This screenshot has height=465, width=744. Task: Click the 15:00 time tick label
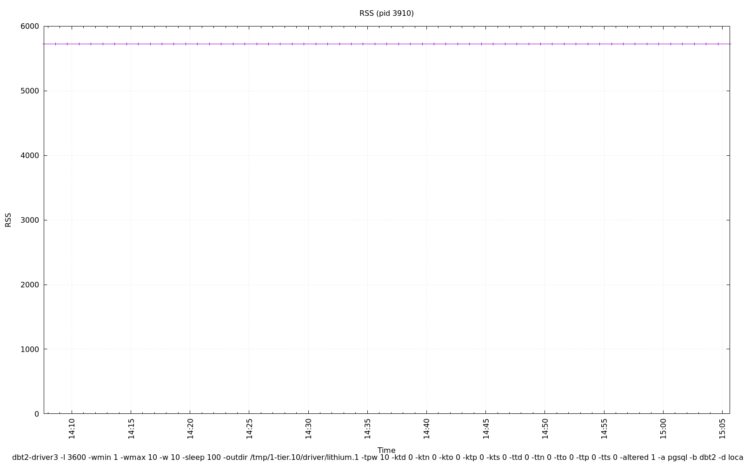[663, 428]
